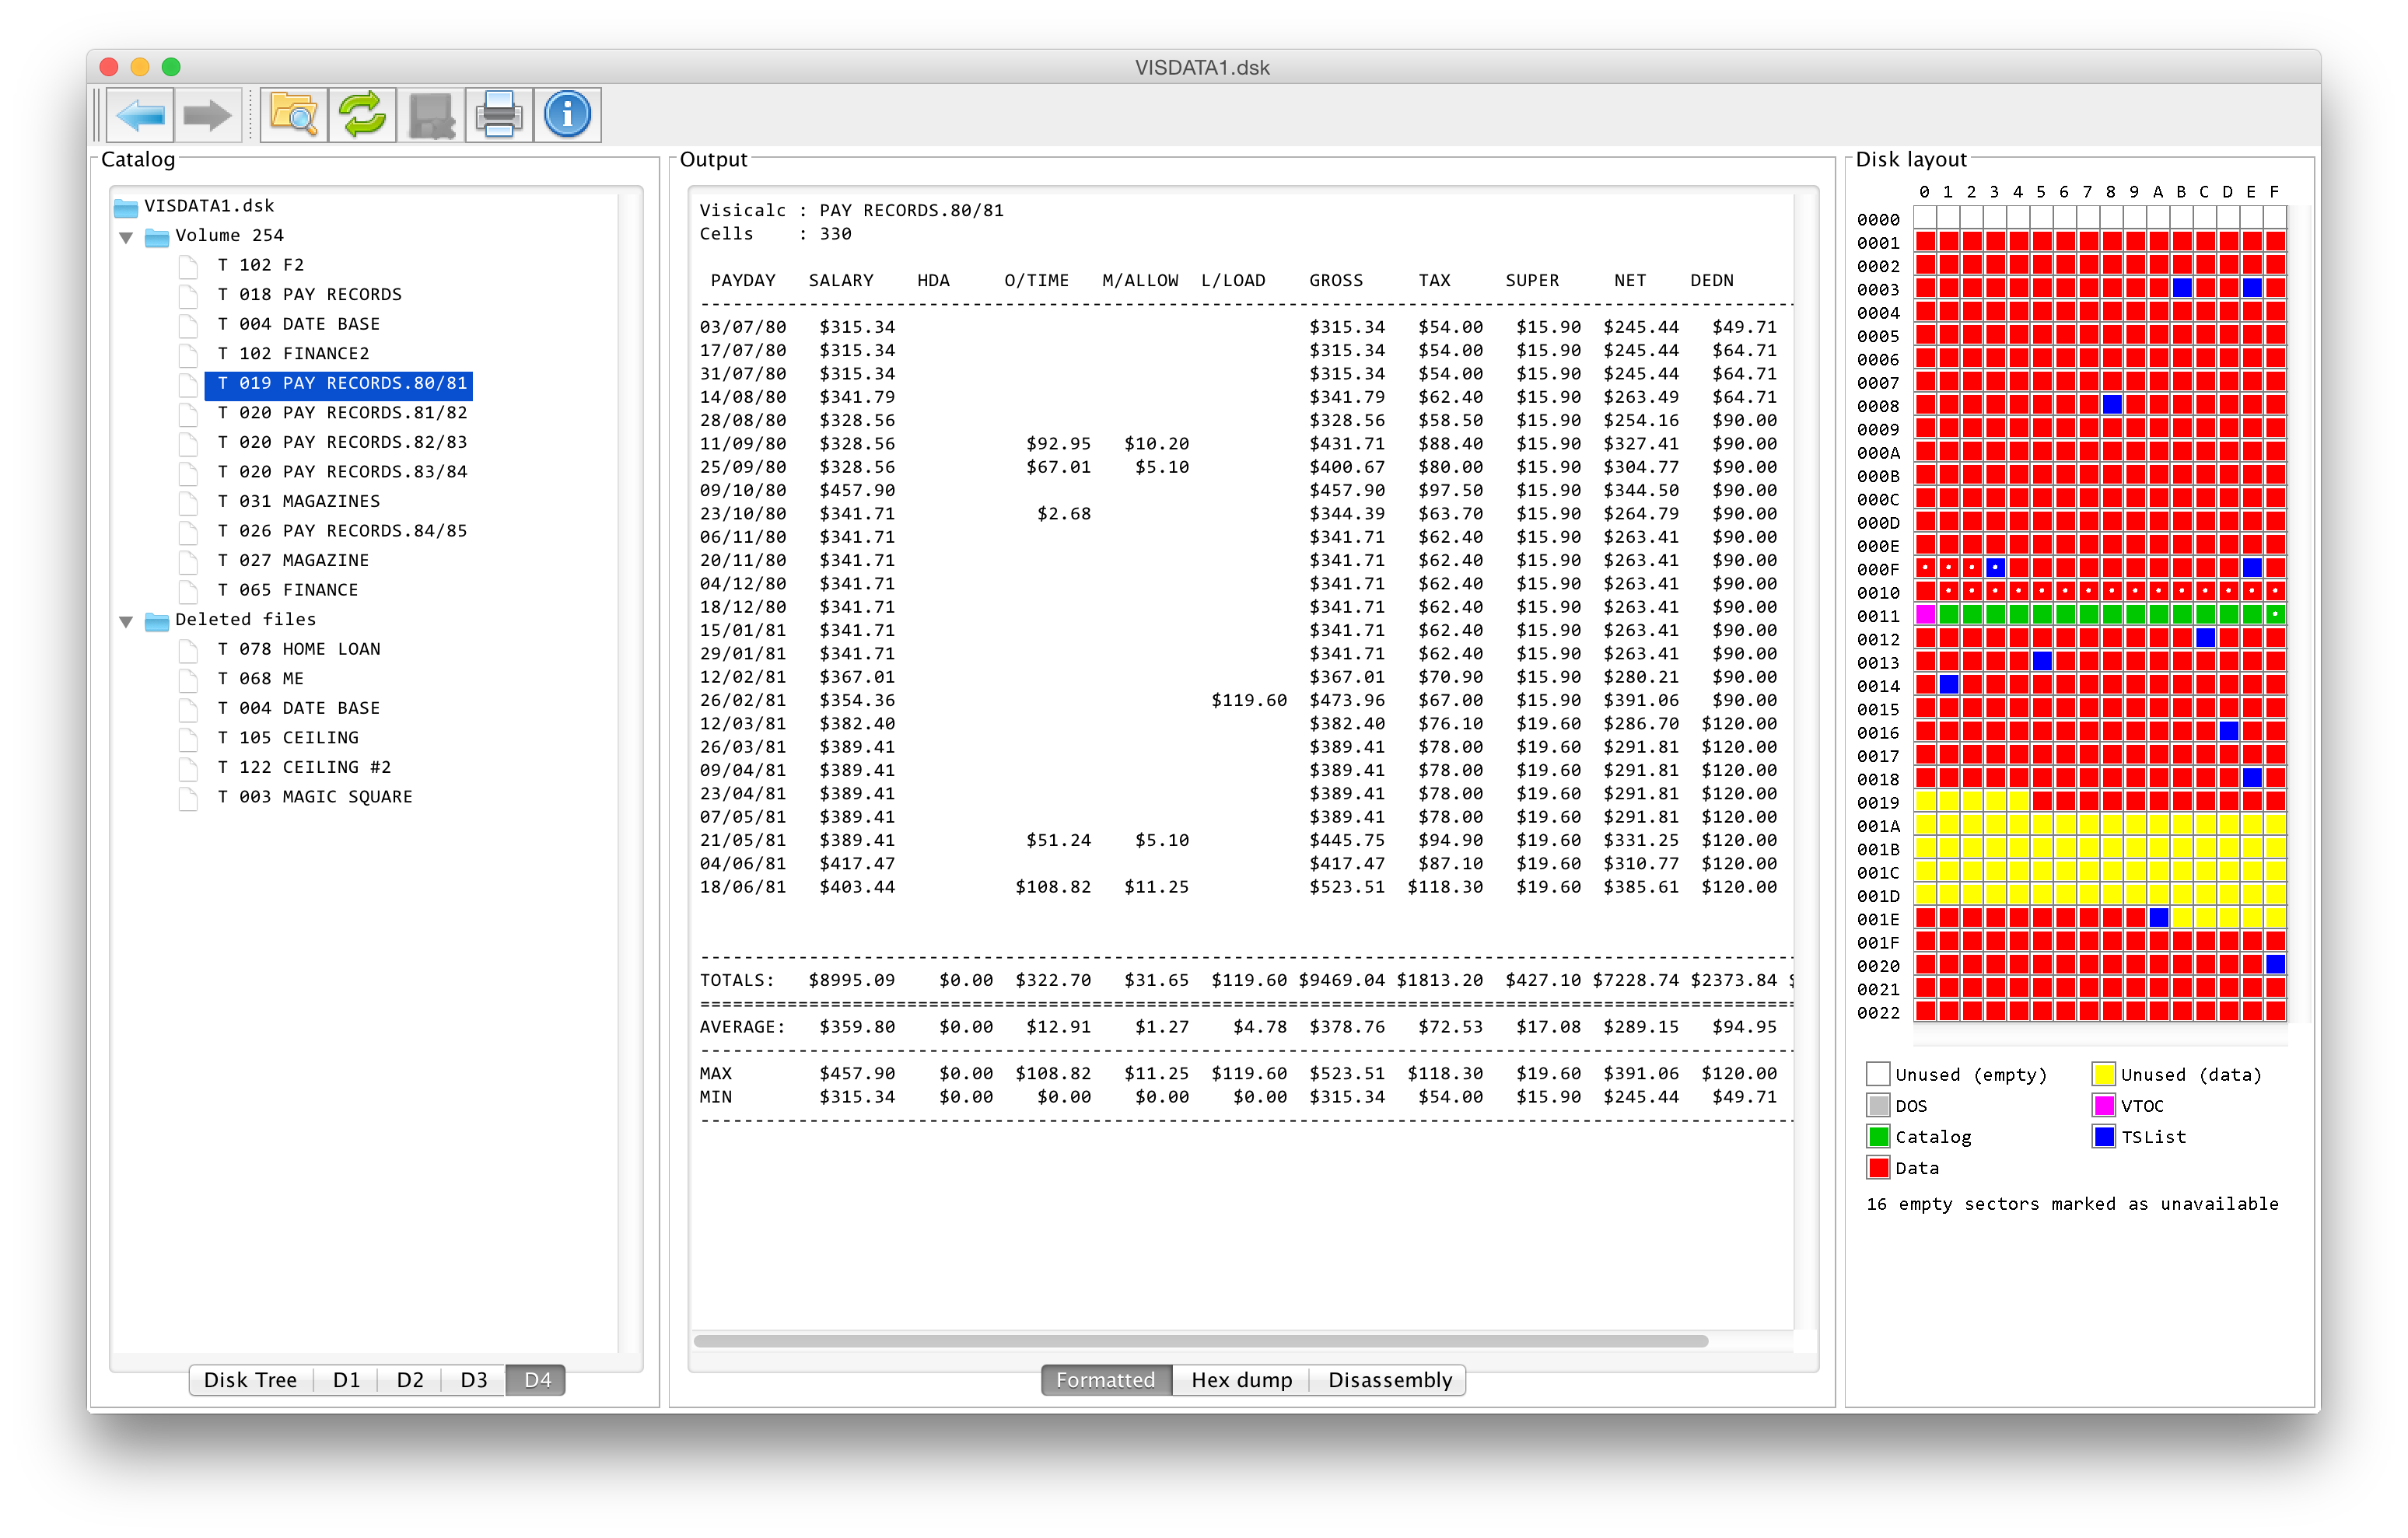Image resolution: width=2408 pixels, height=1538 pixels.
Task: Switch to the D1 tab
Action: coord(346,1379)
